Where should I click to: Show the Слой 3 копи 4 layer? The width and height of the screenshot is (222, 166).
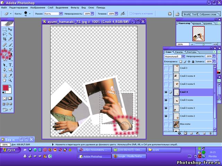point(166,76)
